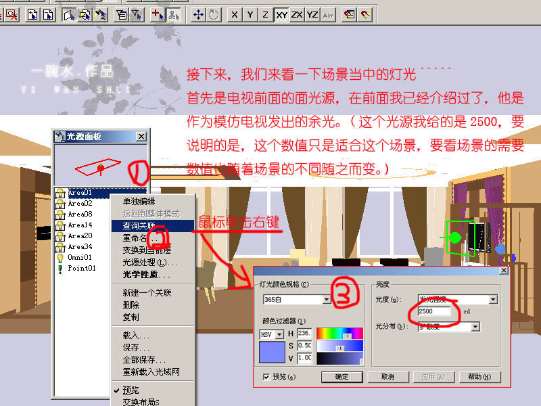
Task: Click the 确定 OK button
Action: [x=342, y=377]
